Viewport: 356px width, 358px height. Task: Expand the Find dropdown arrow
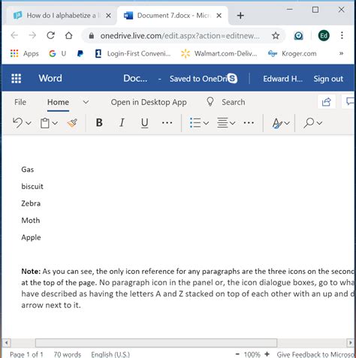pos(319,123)
